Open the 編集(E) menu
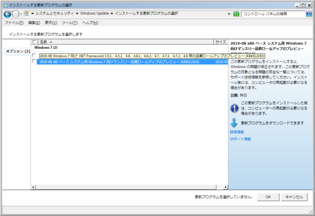The height and width of the screenshot is (216, 315). (x=34, y=23)
